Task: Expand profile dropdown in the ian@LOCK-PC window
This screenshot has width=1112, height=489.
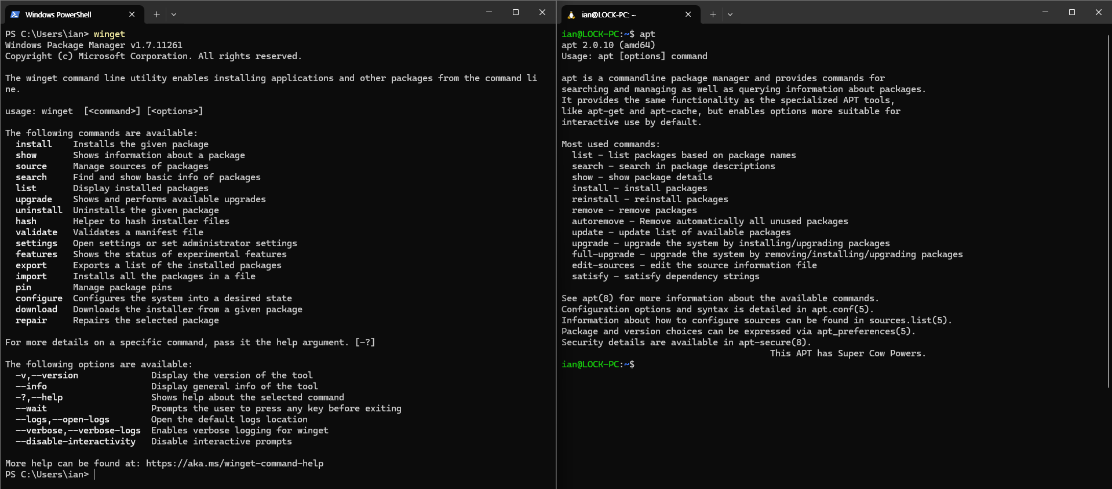Action: (730, 14)
